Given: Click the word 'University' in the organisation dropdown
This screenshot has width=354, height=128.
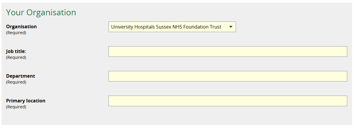Looking at the screenshot, I should point(122,27).
